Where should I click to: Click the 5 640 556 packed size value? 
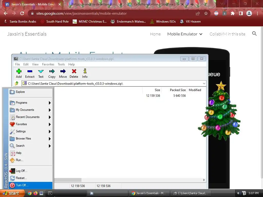click(180, 96)
